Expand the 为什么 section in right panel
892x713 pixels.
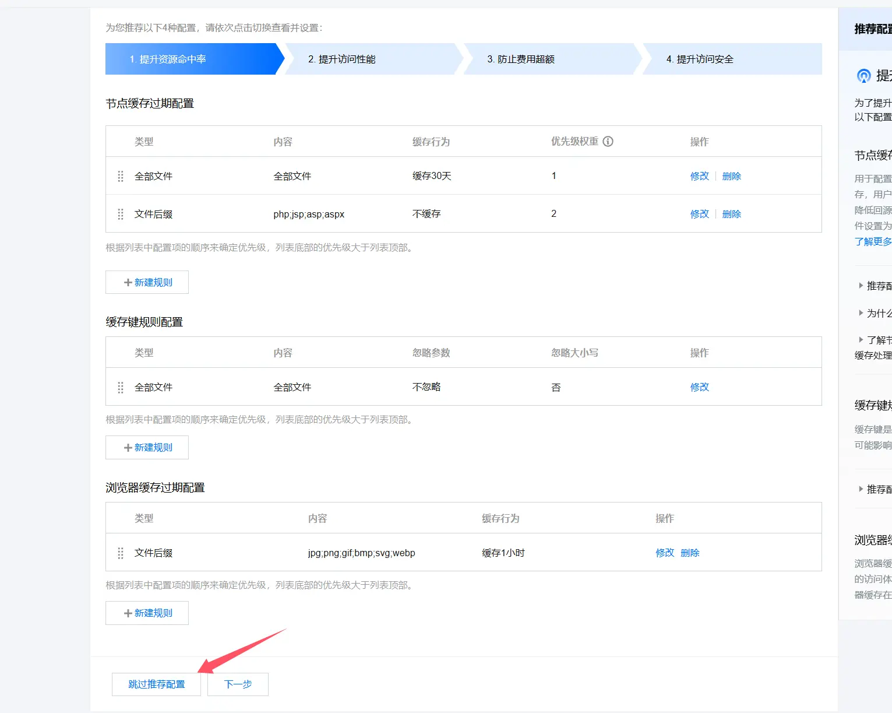coord(874,313)
